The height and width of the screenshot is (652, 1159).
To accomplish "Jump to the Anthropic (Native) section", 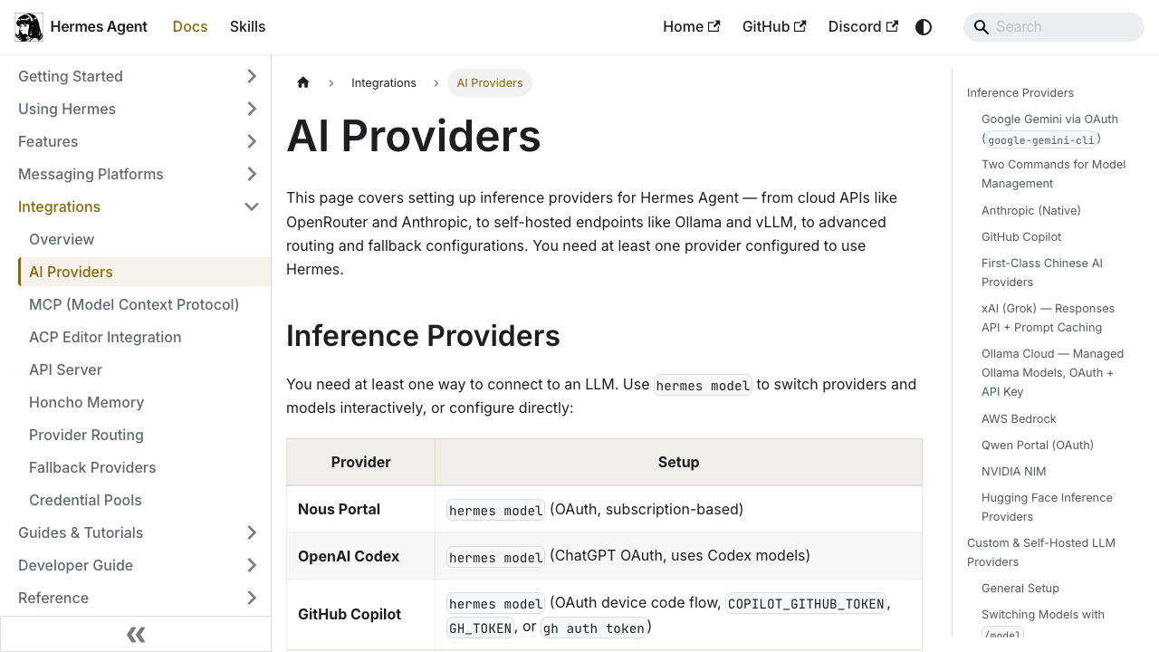I will (1030, 210).
